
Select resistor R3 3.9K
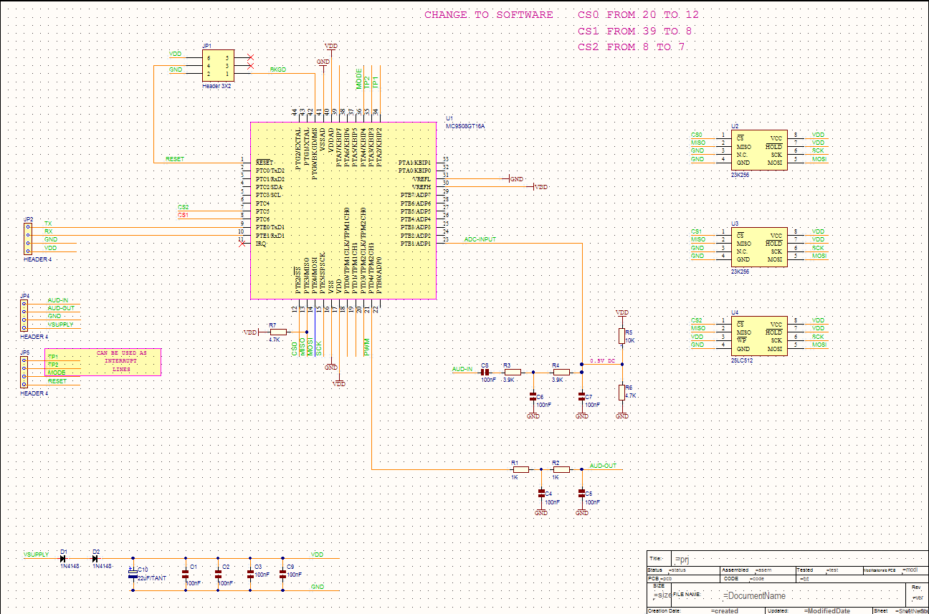[x=512, y=373]
